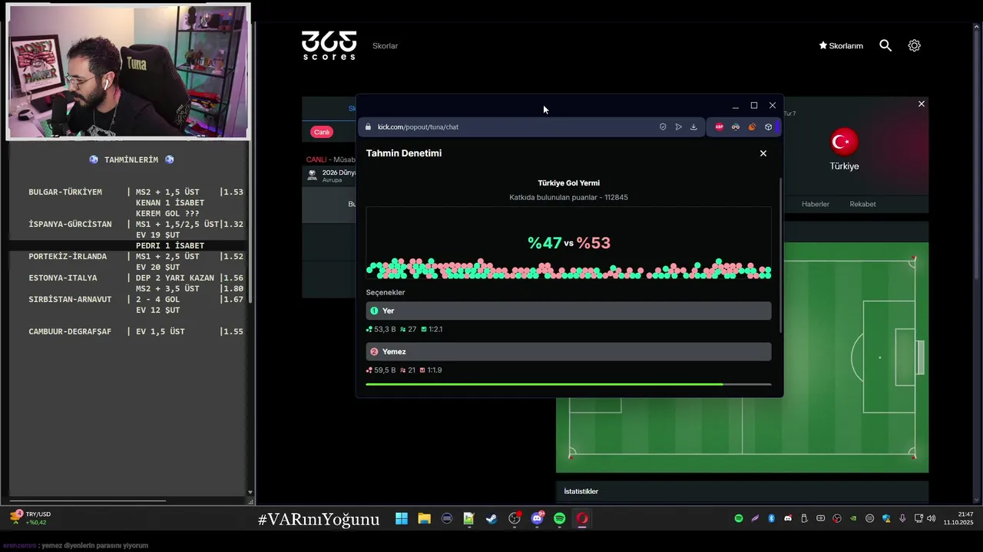The width and height of the screenshot is (983, 552).
Task: Click the %53 pink percentage
Action: coord(594,243)
